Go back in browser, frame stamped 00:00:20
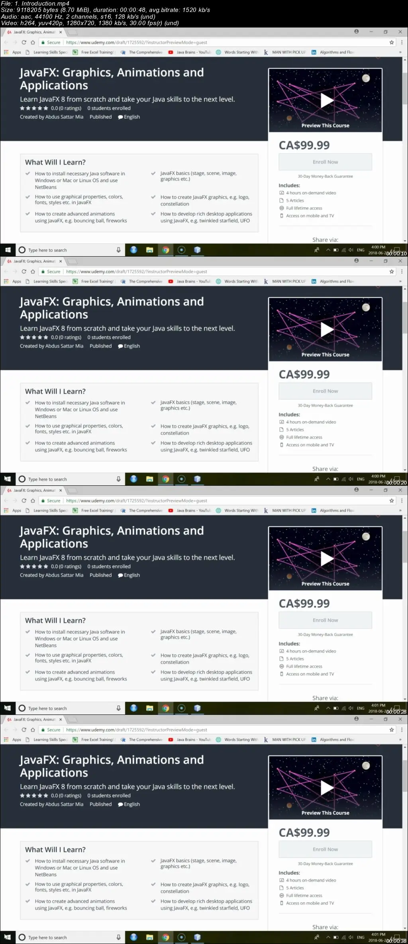Viewport: 408px width, 944px height. tap(6, 271)
